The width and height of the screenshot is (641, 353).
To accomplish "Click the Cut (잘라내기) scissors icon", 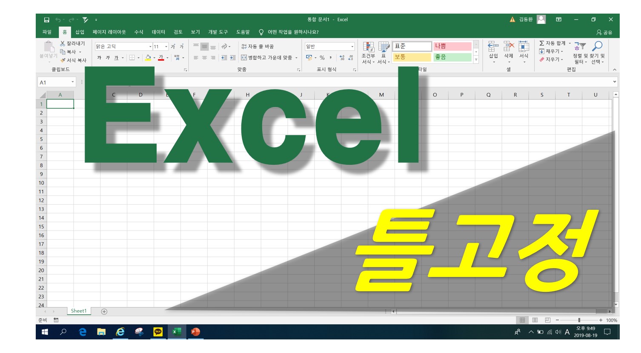I will tap(63, 43).
